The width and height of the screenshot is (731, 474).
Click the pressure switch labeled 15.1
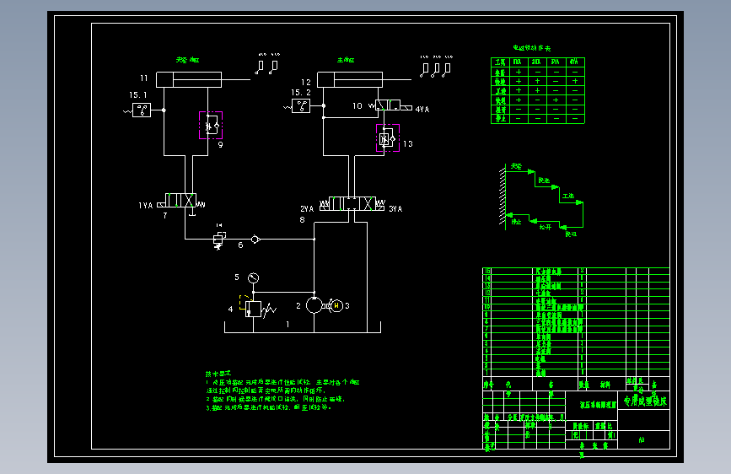(142, 110)
